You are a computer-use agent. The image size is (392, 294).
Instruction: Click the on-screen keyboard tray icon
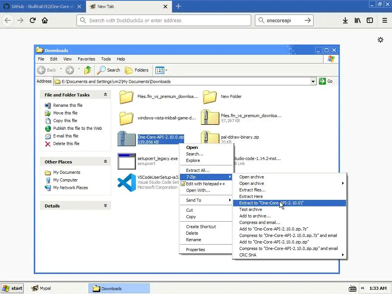click(x=353, y=288)
